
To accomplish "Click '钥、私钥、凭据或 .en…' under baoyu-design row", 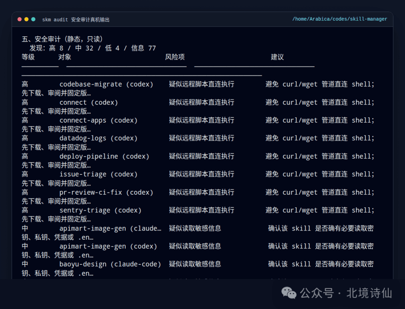I will click(57, 273).
